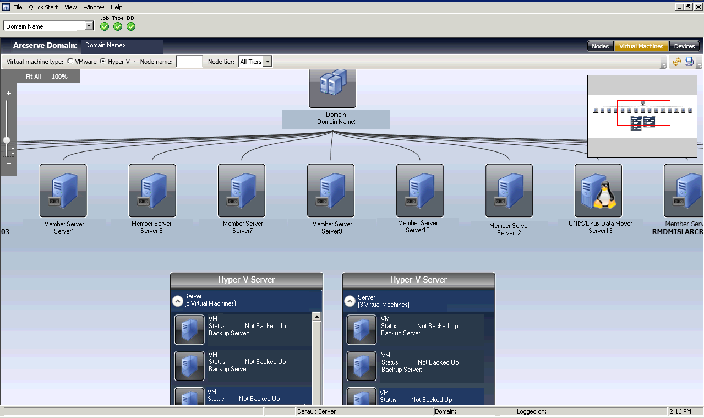Click the Arcserve Domain name field
This screenshot has height=418, width=704.
122,46
